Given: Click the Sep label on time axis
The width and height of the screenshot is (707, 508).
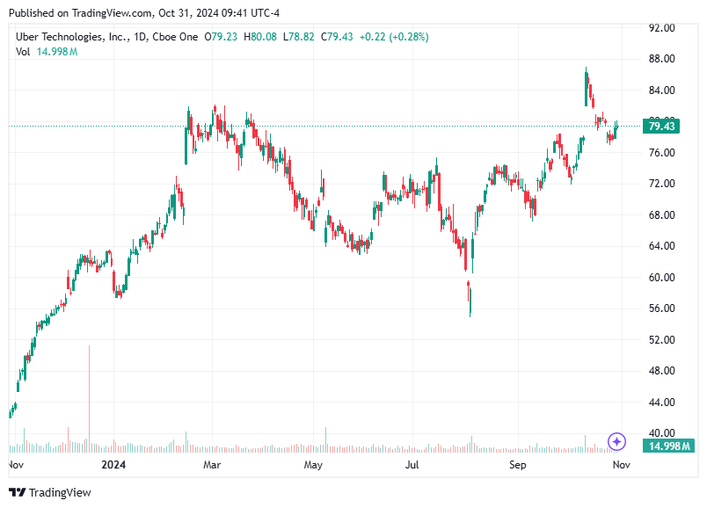Looking at the screenshot, I should 518,465.
